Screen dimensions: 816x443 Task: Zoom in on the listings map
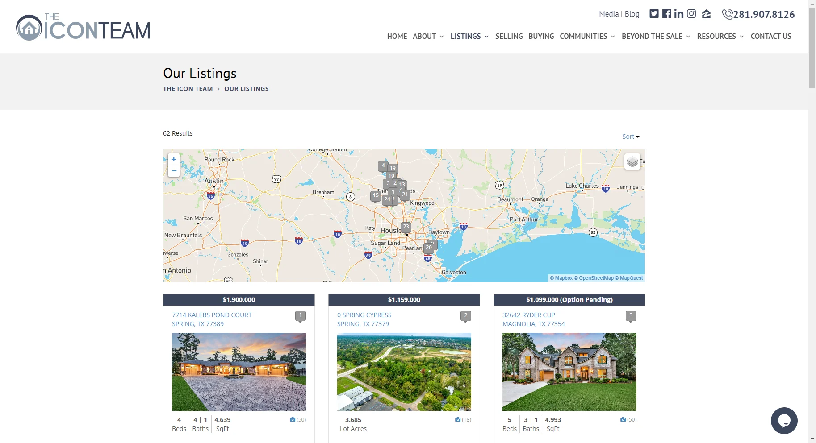pyautogui.click(x=174, y=159)
